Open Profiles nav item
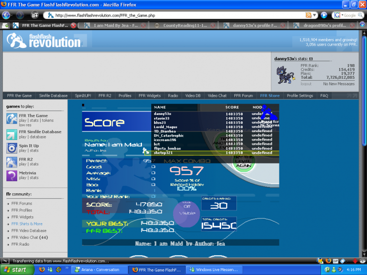Image resolution: width=367 pixels, height=275 pixels. click(x=125, y=95)
